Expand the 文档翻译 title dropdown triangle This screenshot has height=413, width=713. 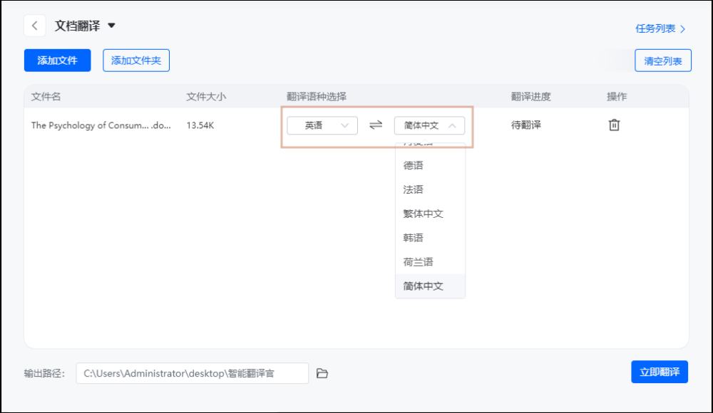pos(111,26)
